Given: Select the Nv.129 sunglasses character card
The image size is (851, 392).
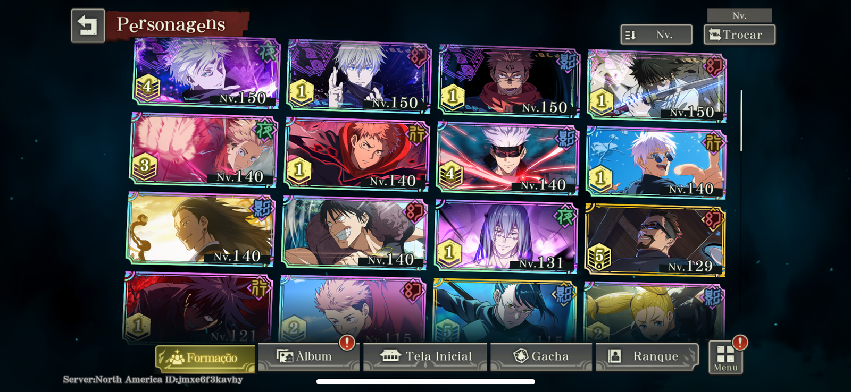Looking at the screenshot, I should (655, 241).
